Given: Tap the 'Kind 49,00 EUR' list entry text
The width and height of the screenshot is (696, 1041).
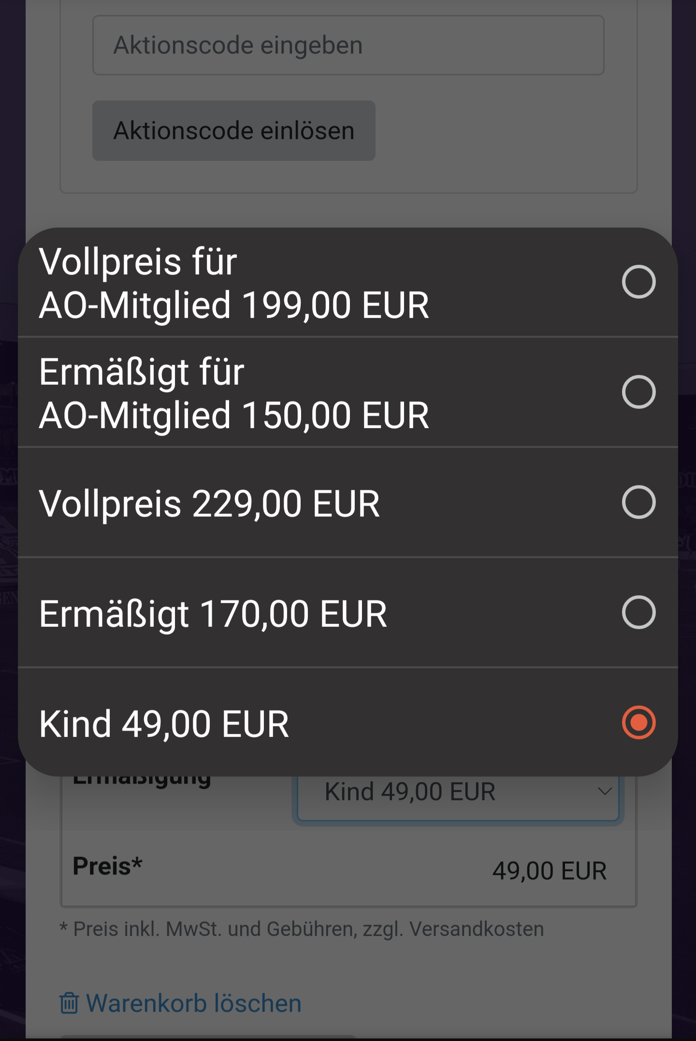Looking at the screenshot, I should 164,724.
